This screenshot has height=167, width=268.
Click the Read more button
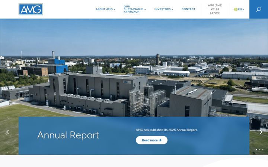pyautogui.click(x=151, y=140)
